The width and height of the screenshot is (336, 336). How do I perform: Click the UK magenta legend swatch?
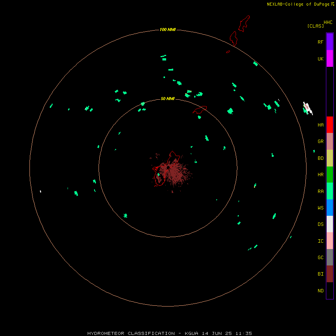[x=330, y=59]
